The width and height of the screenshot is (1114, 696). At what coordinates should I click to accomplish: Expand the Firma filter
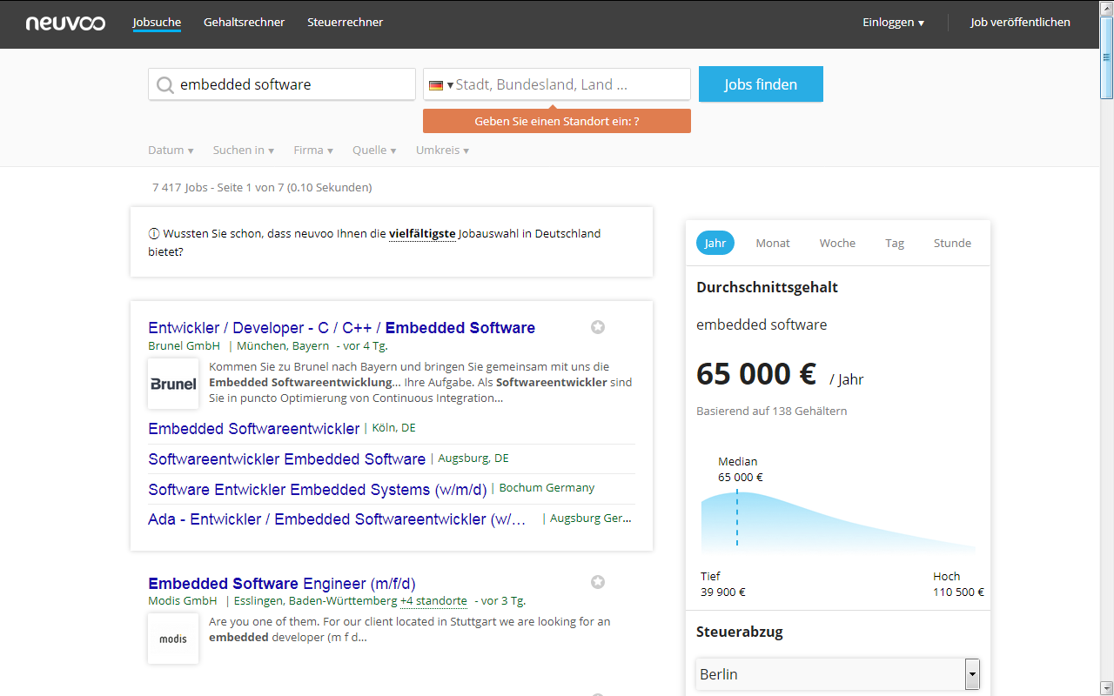pos(313,151)
